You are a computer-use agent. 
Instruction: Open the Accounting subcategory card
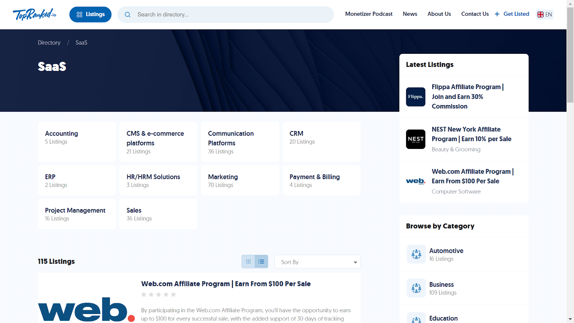point(77,141)
